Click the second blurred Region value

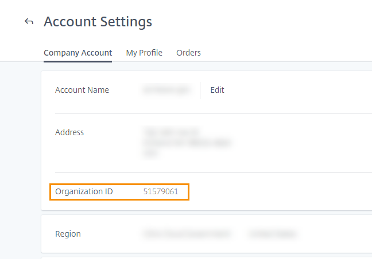273,234
